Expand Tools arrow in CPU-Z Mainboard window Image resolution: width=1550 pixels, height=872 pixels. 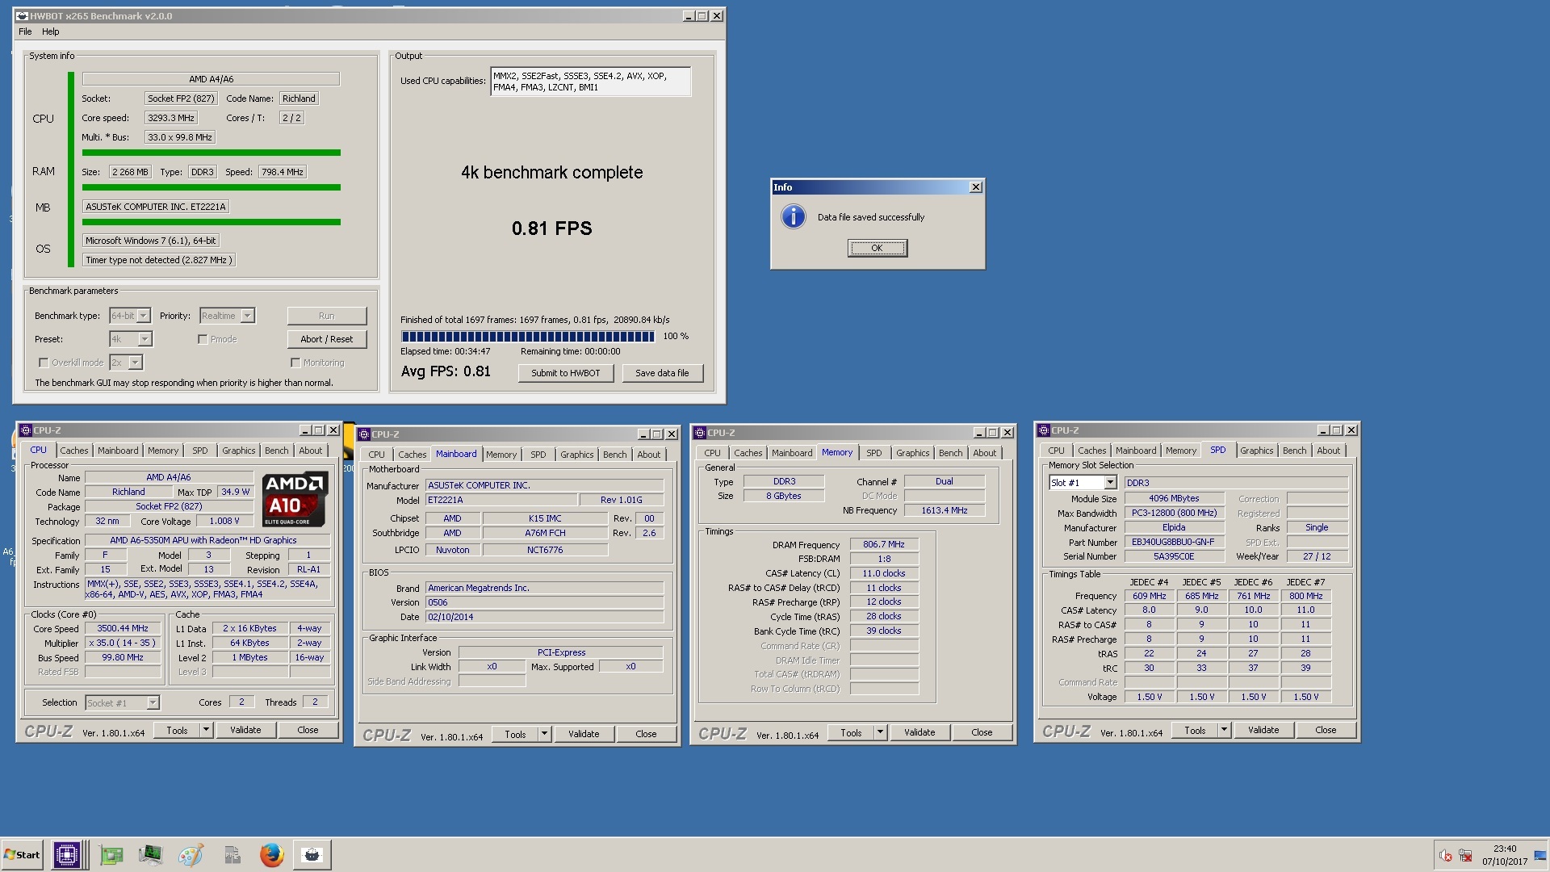[544, 734]
